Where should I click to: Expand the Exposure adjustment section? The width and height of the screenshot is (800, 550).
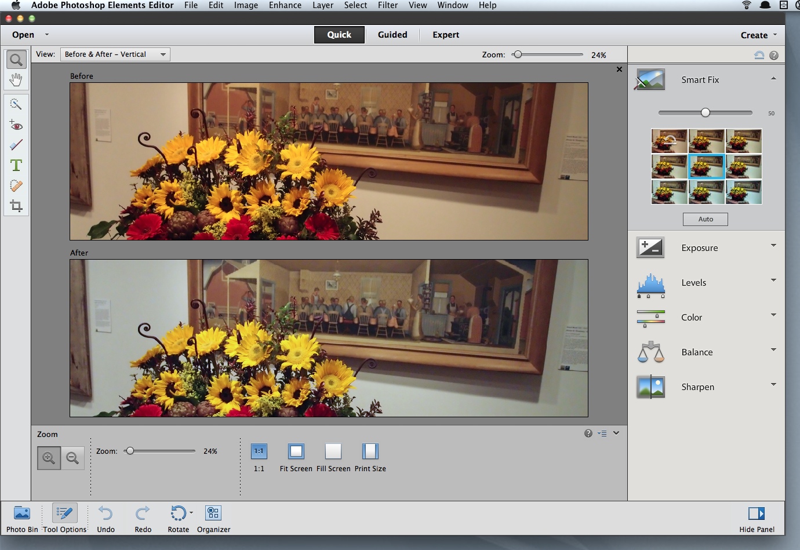coord(773,246)
